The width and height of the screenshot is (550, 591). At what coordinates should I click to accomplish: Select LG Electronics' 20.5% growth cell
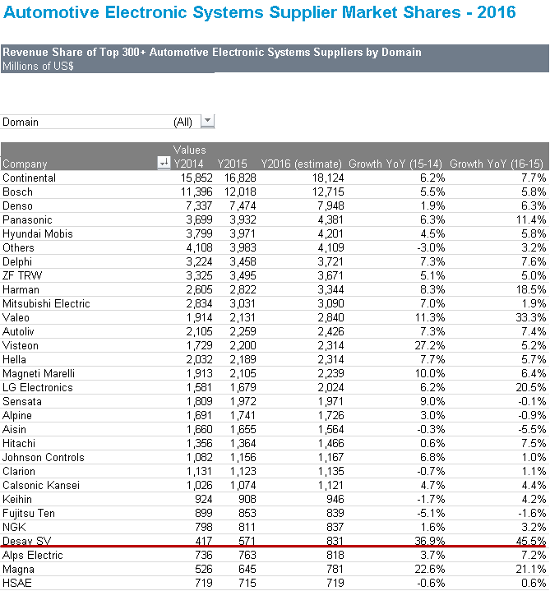pos(531,387)
